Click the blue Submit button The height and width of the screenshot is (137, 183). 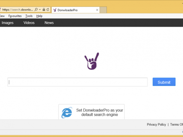(x=164, y=82)
